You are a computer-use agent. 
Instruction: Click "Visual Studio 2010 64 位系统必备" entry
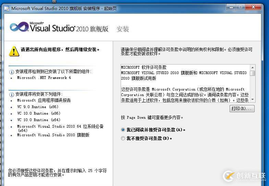[60, 128]
